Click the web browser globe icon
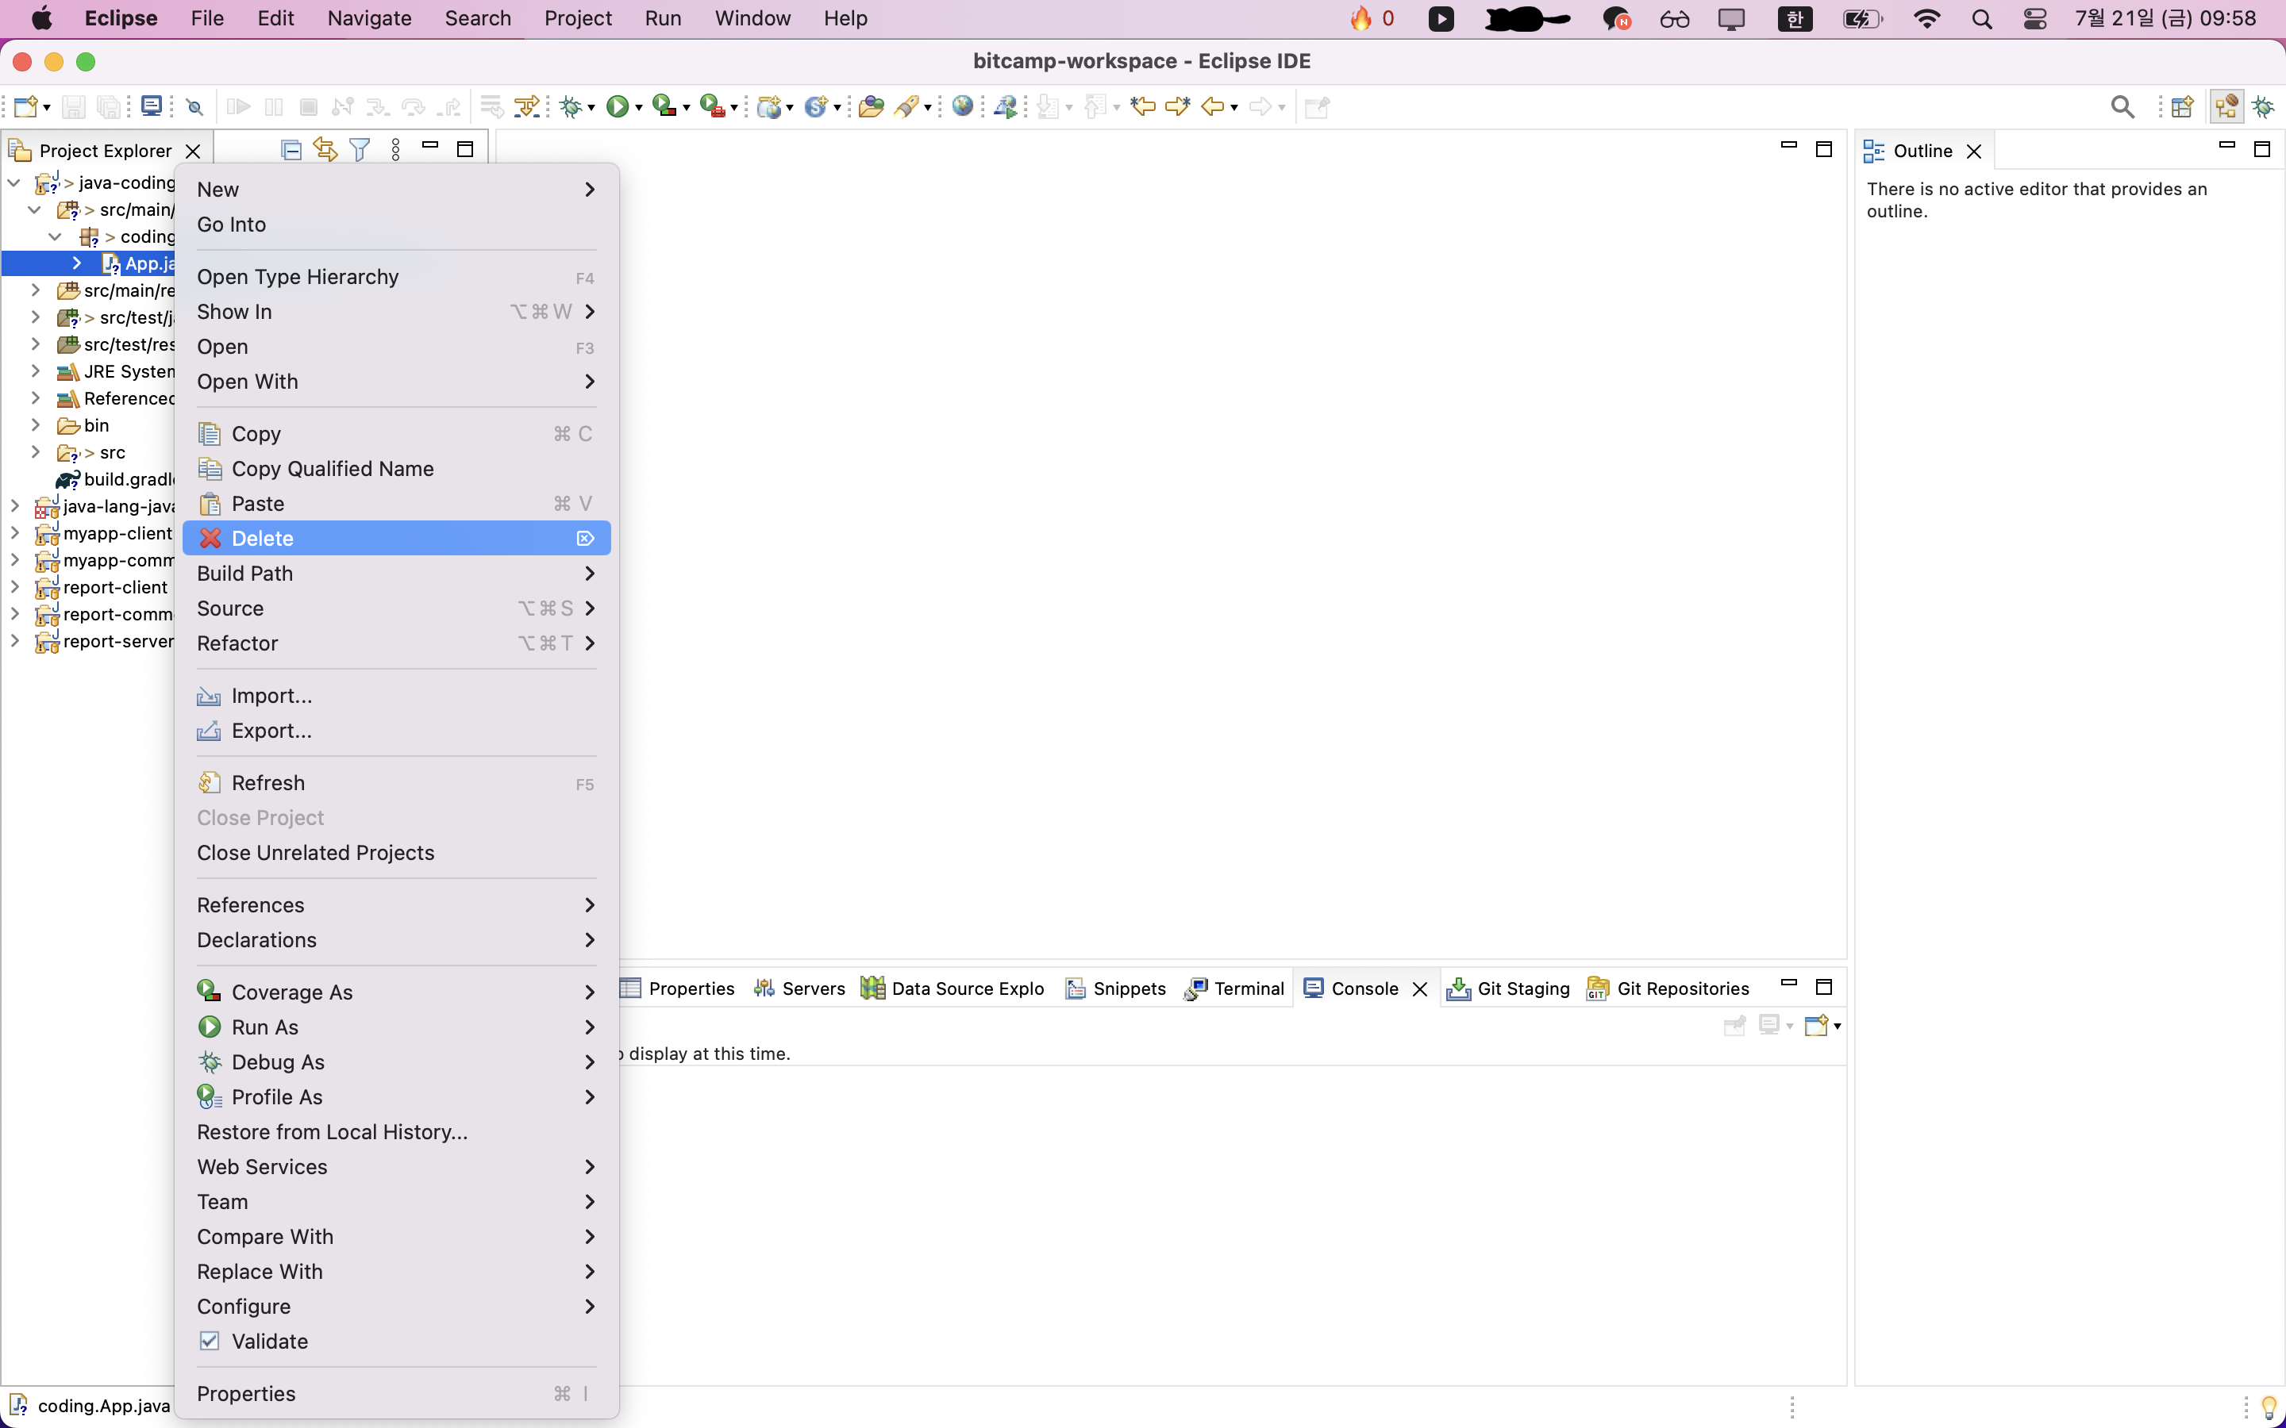Image resolution: width=2286 pixels, height=1428 pixels. coord(963,107)
